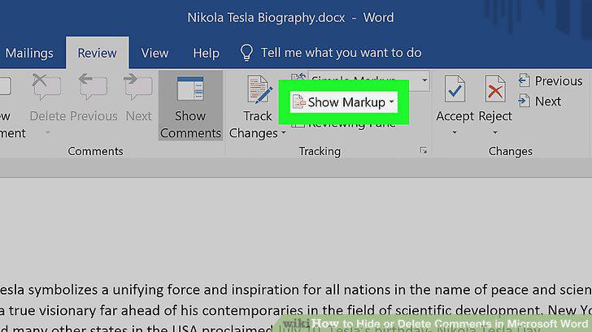Click the Show Markup page icon
Screen dimensions: 592x332
coord(298,102)
